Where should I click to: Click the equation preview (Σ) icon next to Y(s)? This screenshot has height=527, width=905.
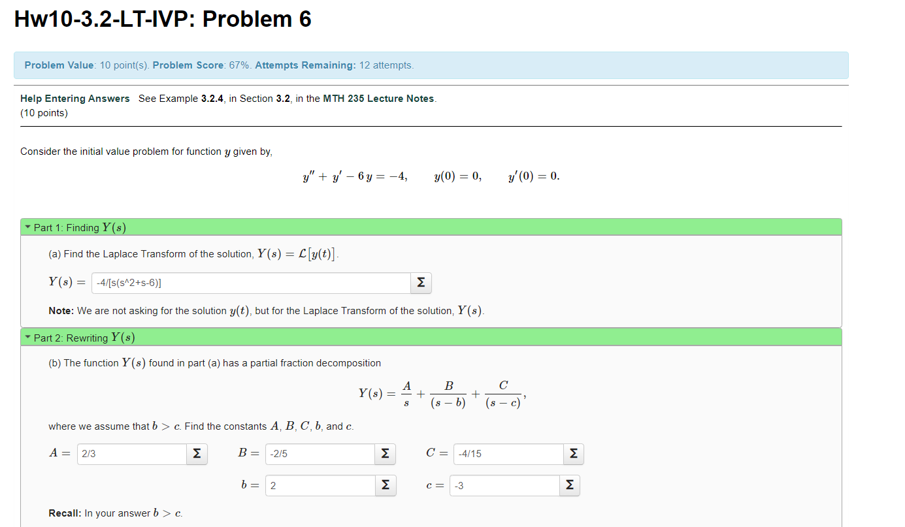click(x=421, y=283)
